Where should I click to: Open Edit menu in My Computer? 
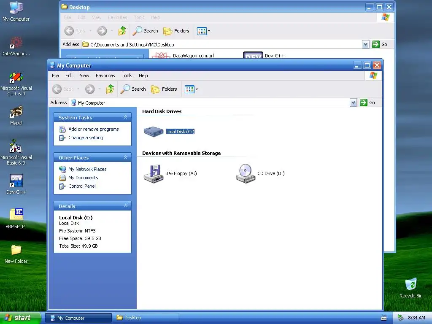[69, 76]
